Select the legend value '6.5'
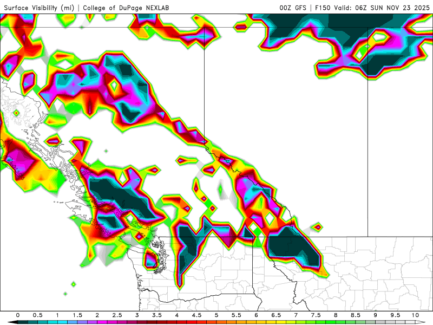Screen dimensions: 433x325 coord(276,315)
